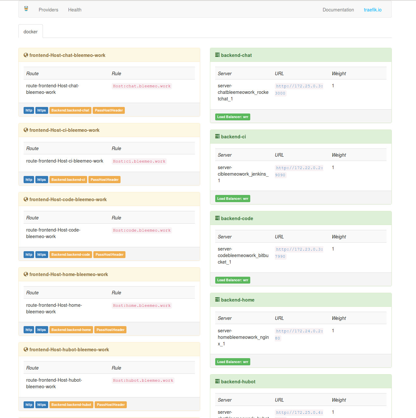
Task: Click the globe icon on frontend-Host-code-bleemeo-work
Action: click(x=26, y=199)
